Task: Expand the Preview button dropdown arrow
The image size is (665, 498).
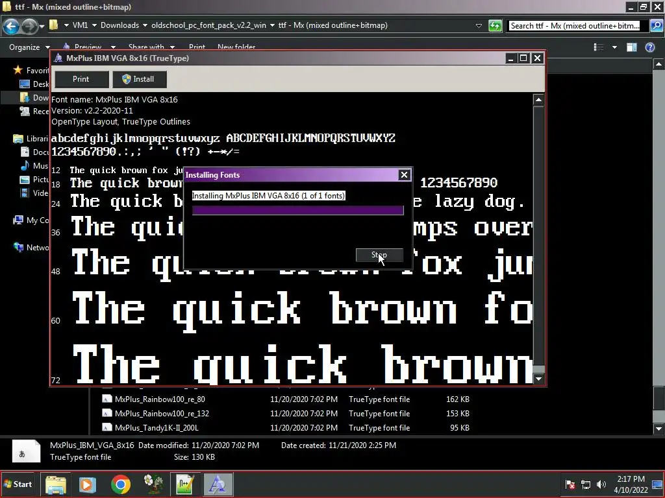Action: [113, 47]
